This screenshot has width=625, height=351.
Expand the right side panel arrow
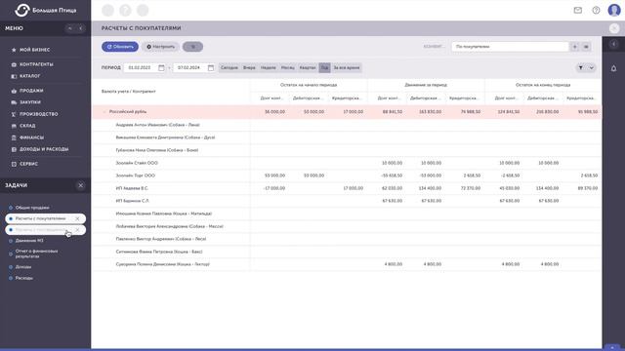(614, 44)
